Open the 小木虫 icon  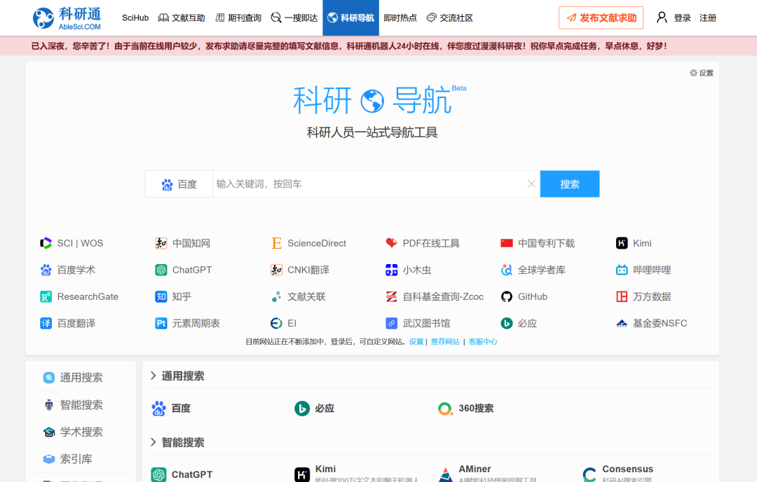coord(392,270)
